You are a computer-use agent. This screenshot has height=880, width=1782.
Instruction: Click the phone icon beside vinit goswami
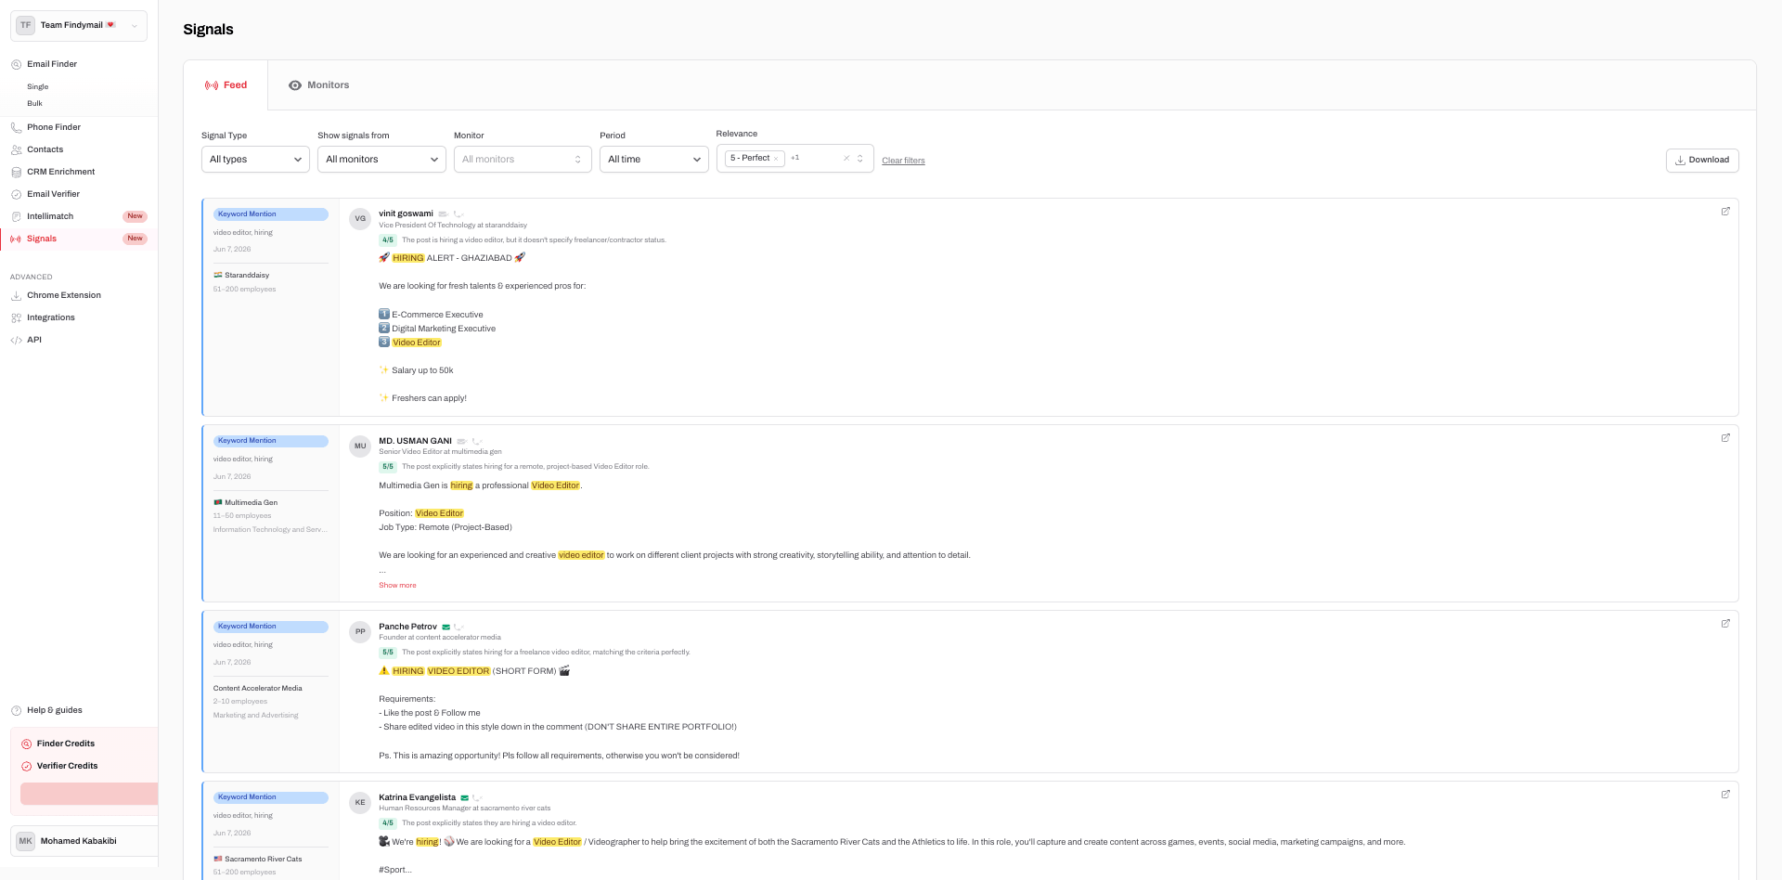tap(458, 214)
